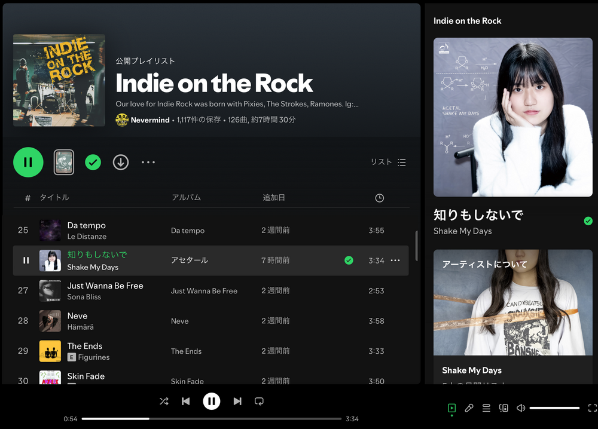The height and width of the screenshot is (429, 598).
Task: Select the Just Wanna Be Free track title
Action: [x=105, y=286]
